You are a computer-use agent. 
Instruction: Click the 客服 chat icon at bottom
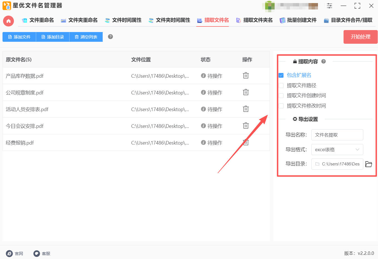click(x=36, y=253)
